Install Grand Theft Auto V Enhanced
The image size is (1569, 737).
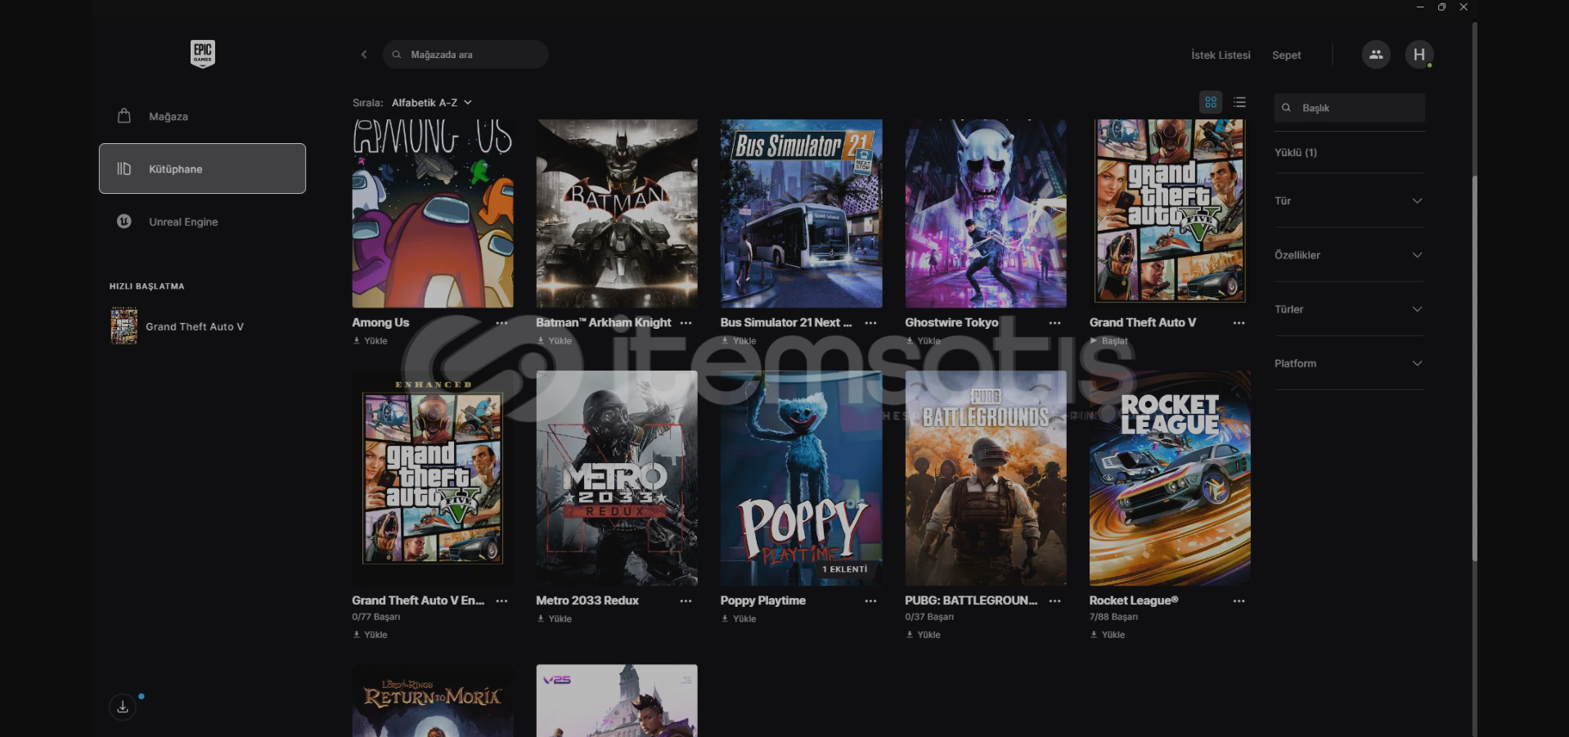pyautogui.click(x=370, y=635)
